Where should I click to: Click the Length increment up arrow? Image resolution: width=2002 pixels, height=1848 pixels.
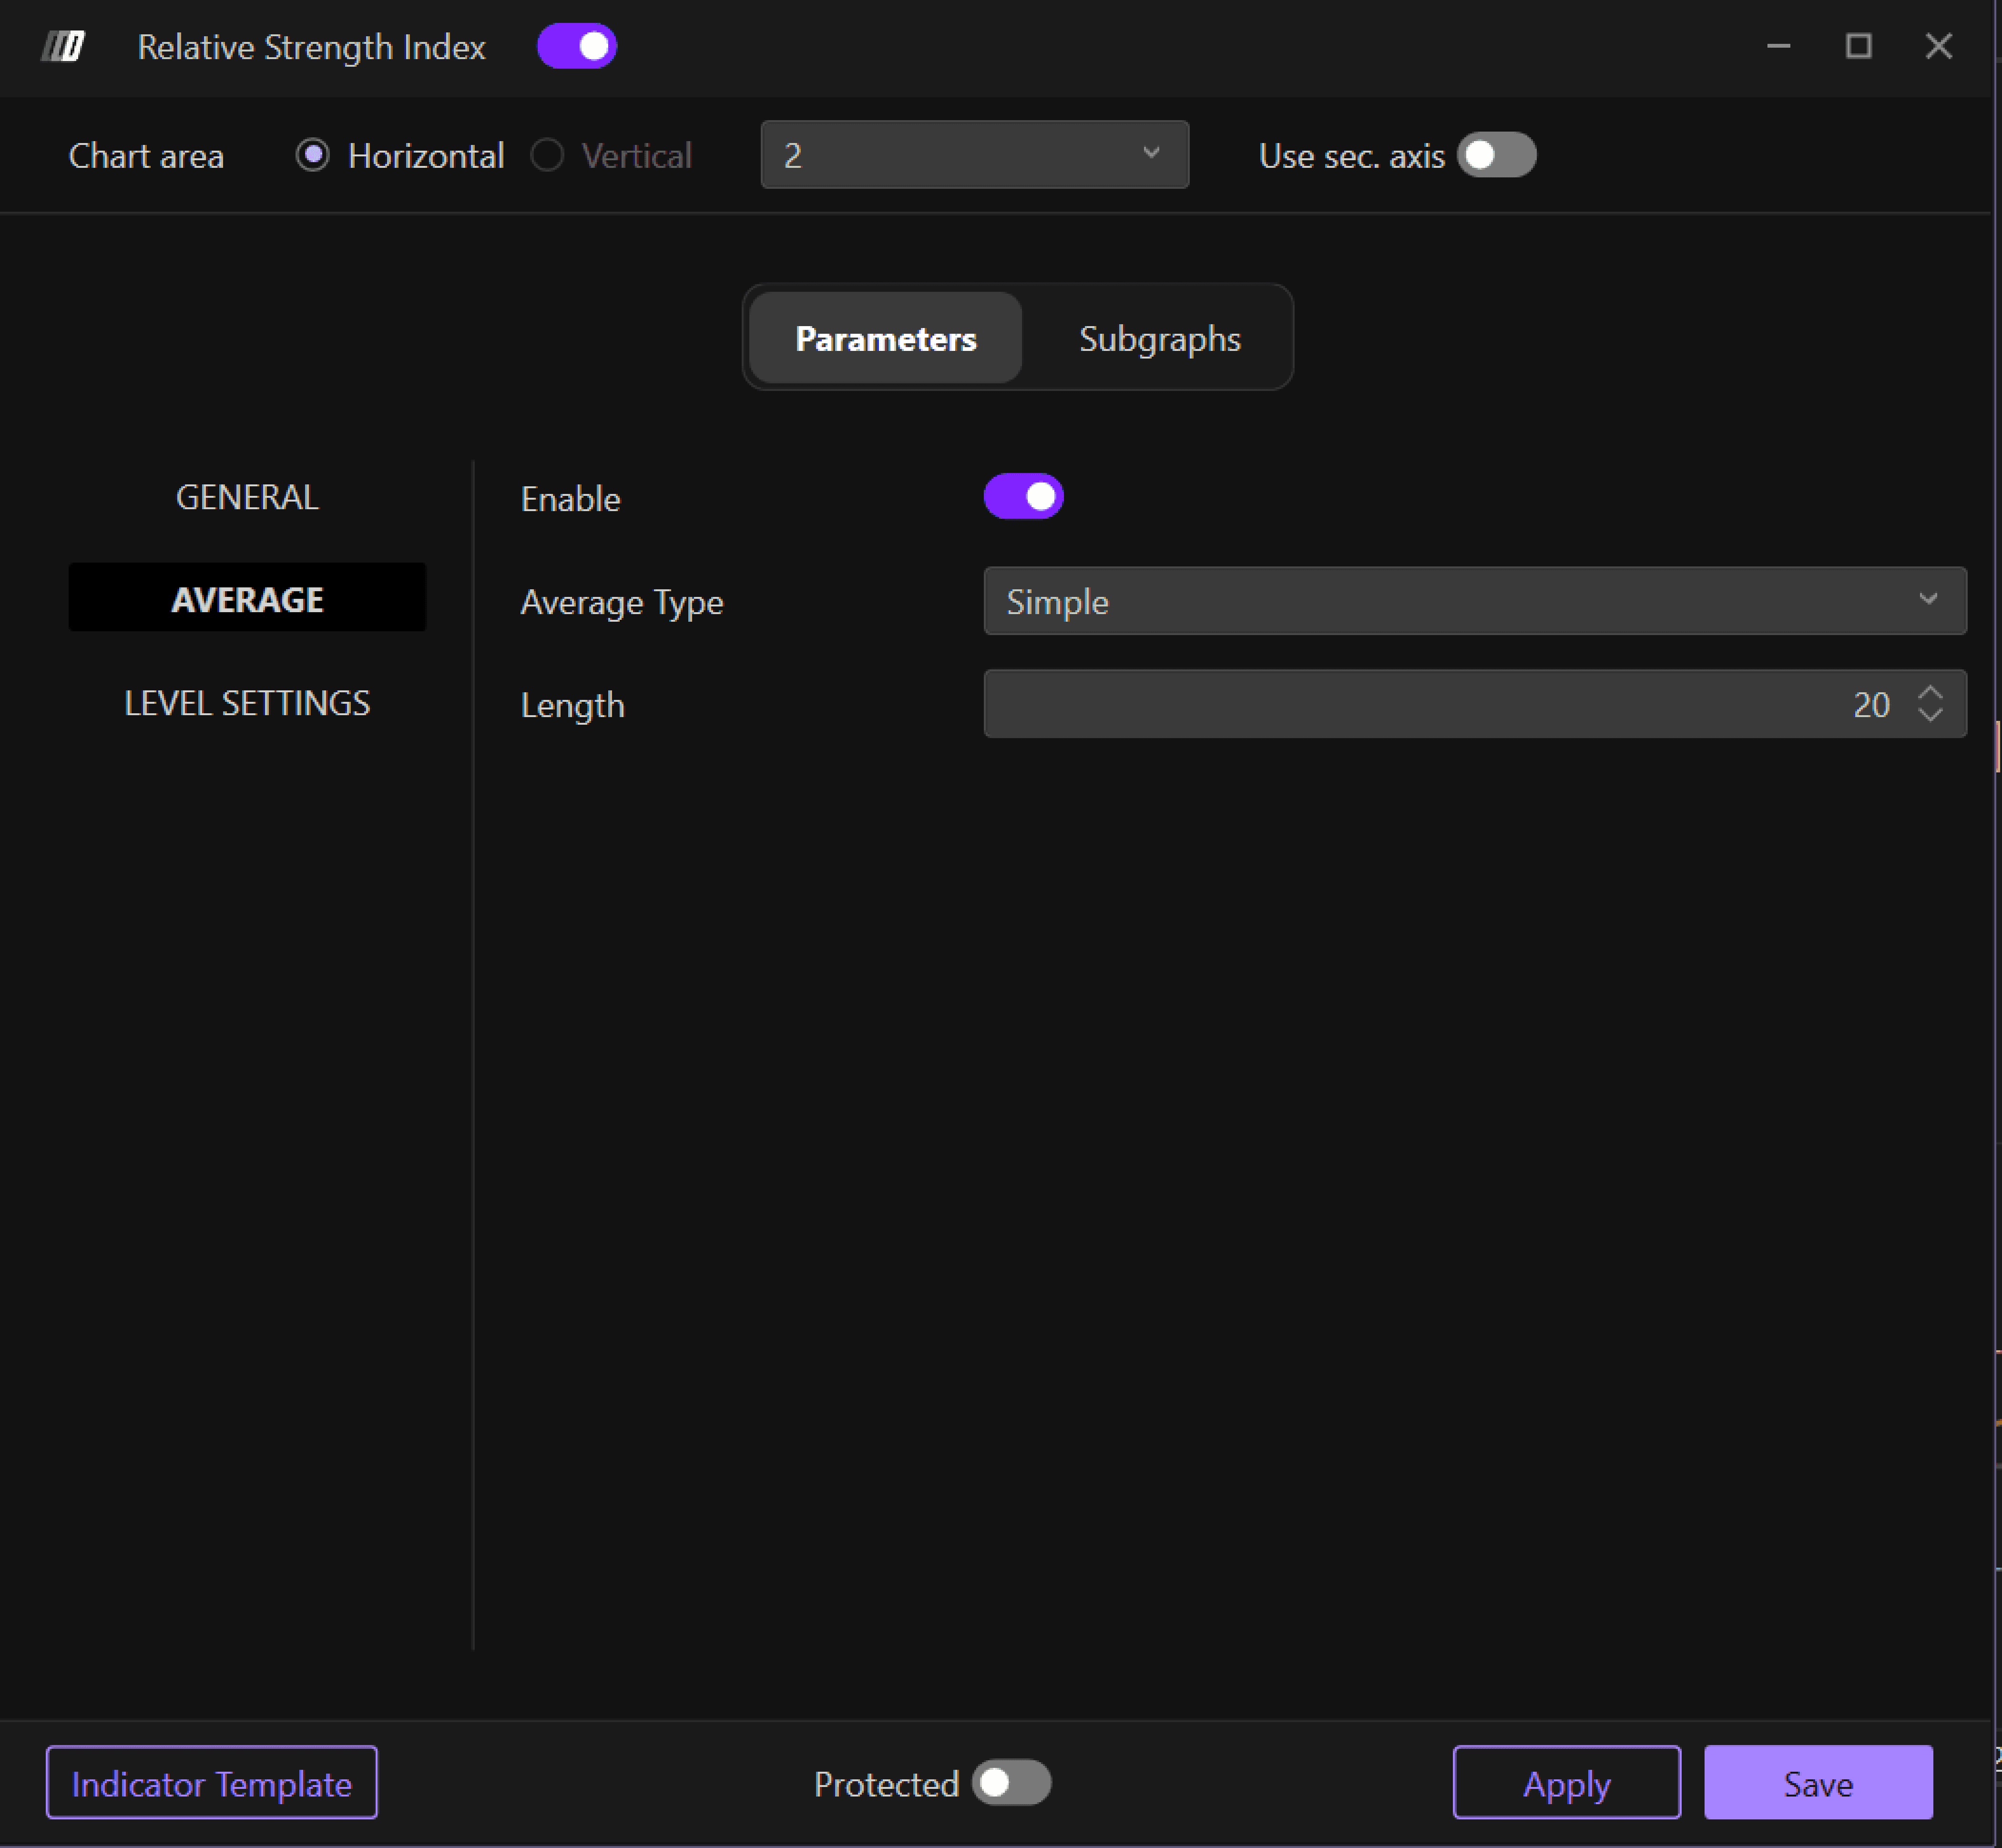pyautogui.click(x=1930, y=693)
